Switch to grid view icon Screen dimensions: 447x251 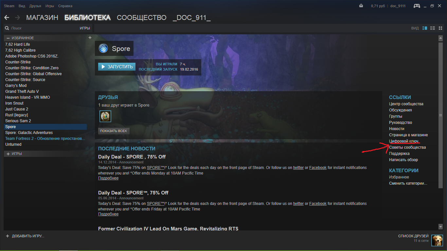pos(440,28)
